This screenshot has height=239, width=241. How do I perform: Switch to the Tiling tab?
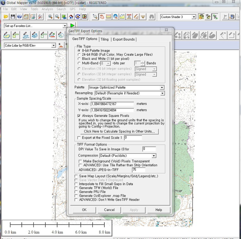pos(104,39)
